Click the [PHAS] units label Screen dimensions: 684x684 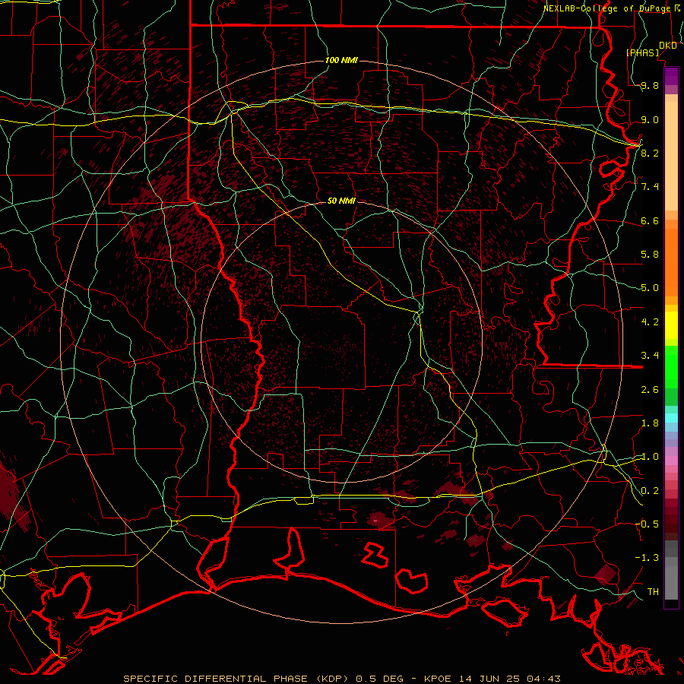click(643, 53)
